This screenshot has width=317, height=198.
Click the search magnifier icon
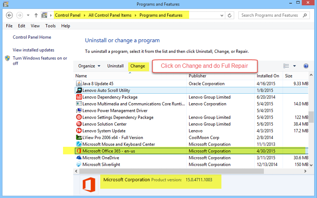click(305, 15)
